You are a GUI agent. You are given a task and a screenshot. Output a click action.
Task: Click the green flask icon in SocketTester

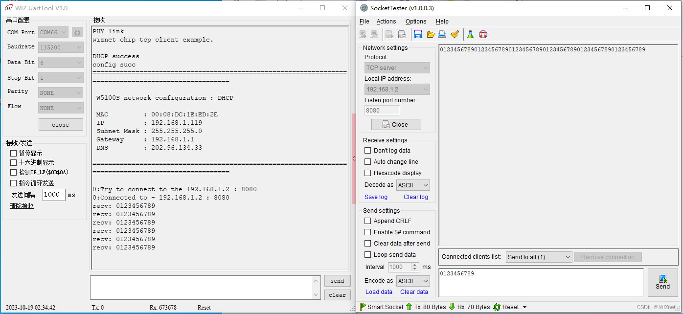470,34
